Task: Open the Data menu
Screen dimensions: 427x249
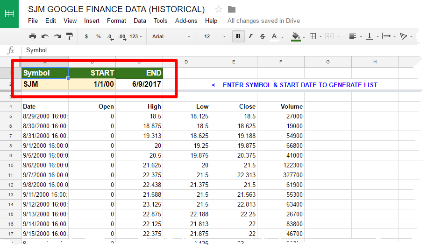Action: pos(140,21)
